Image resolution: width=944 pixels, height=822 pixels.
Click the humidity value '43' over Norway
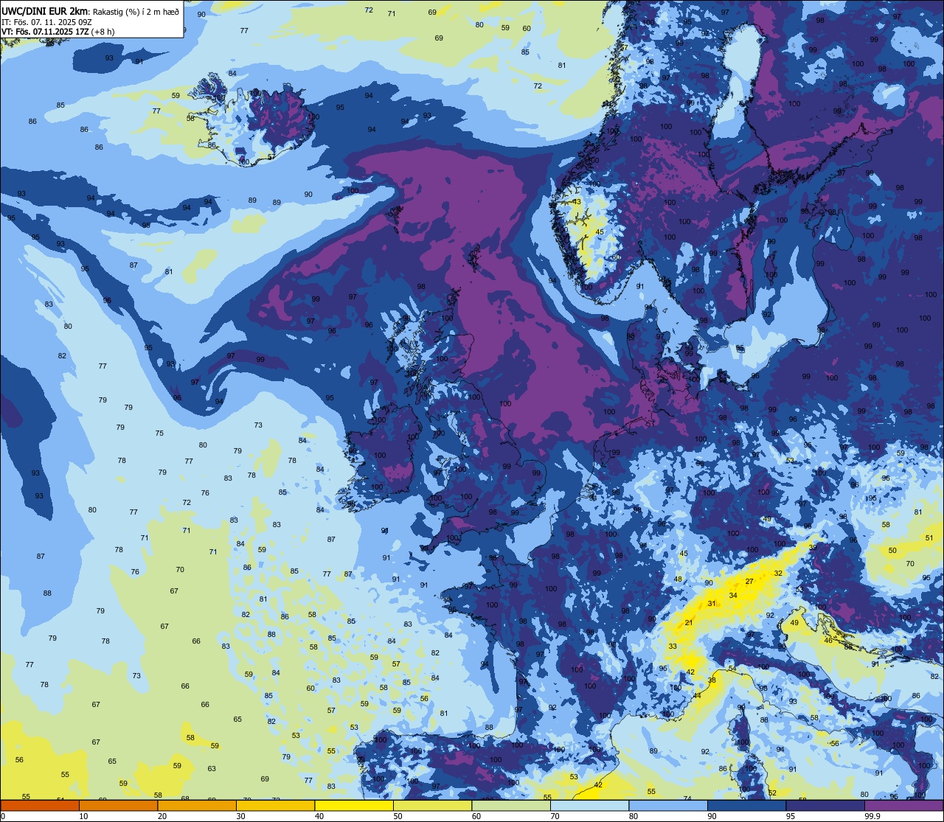(x=577, y=202)
